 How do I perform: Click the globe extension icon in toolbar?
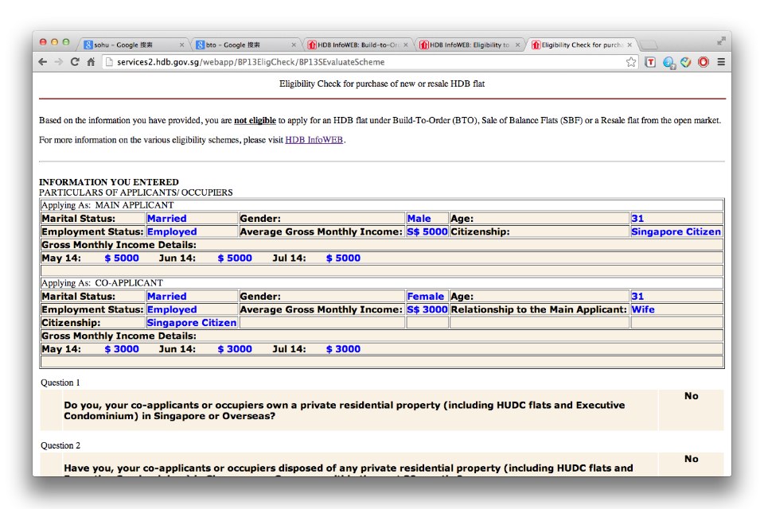click(668, 62)
